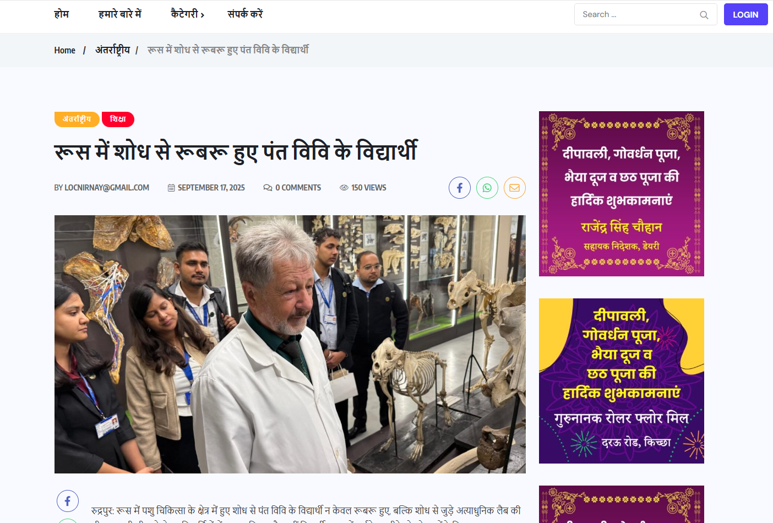This screenshot has width=773, height=523.
Task: Share article by email envelope icon
Action: pyautogui.click(x=514, y=188)
